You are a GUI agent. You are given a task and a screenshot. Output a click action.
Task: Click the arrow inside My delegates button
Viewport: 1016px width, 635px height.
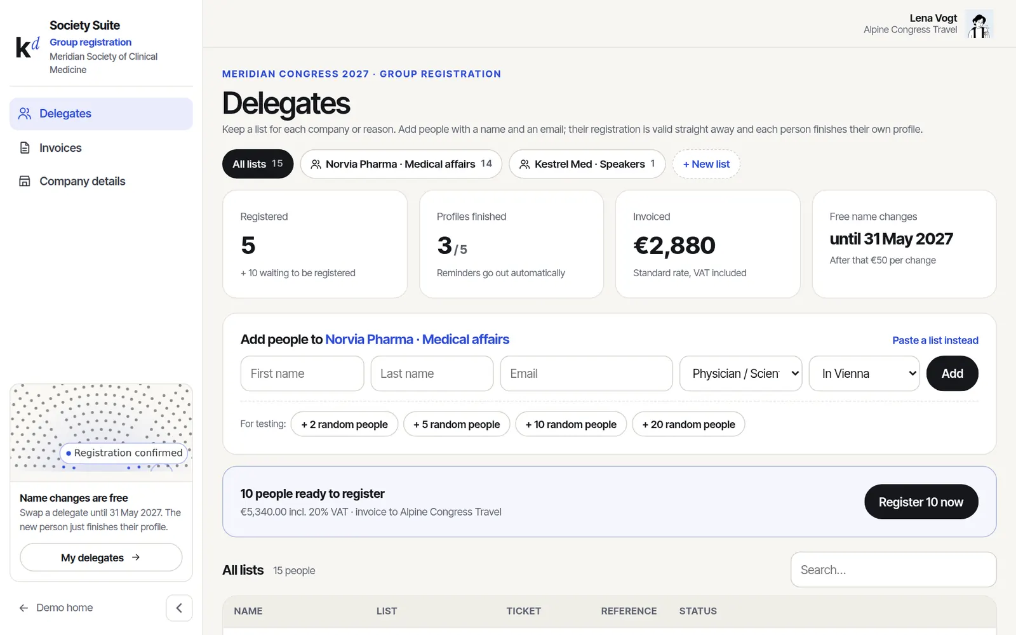[x=136, y=558]
